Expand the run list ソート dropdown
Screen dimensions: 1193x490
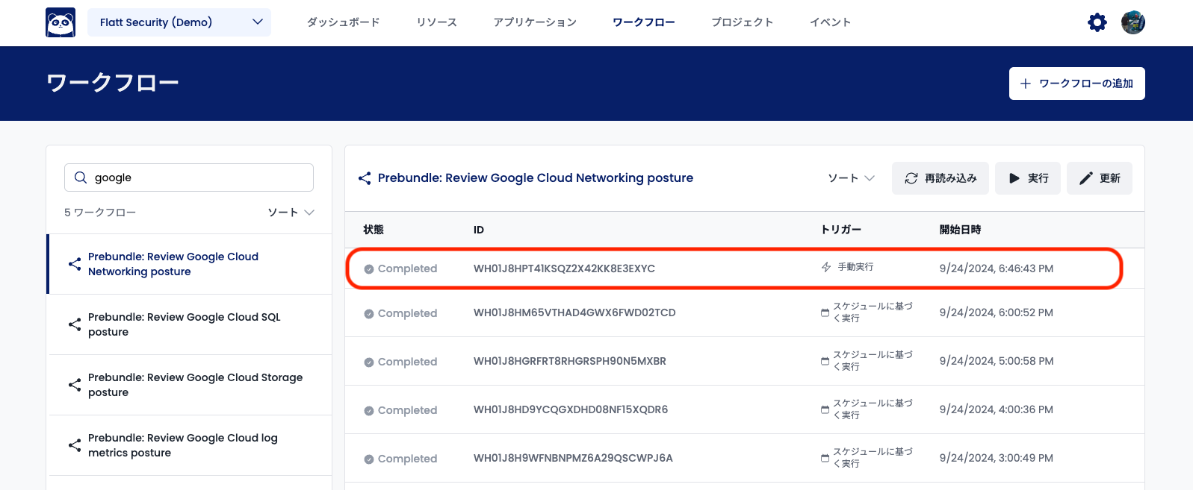tap(852, 178)
